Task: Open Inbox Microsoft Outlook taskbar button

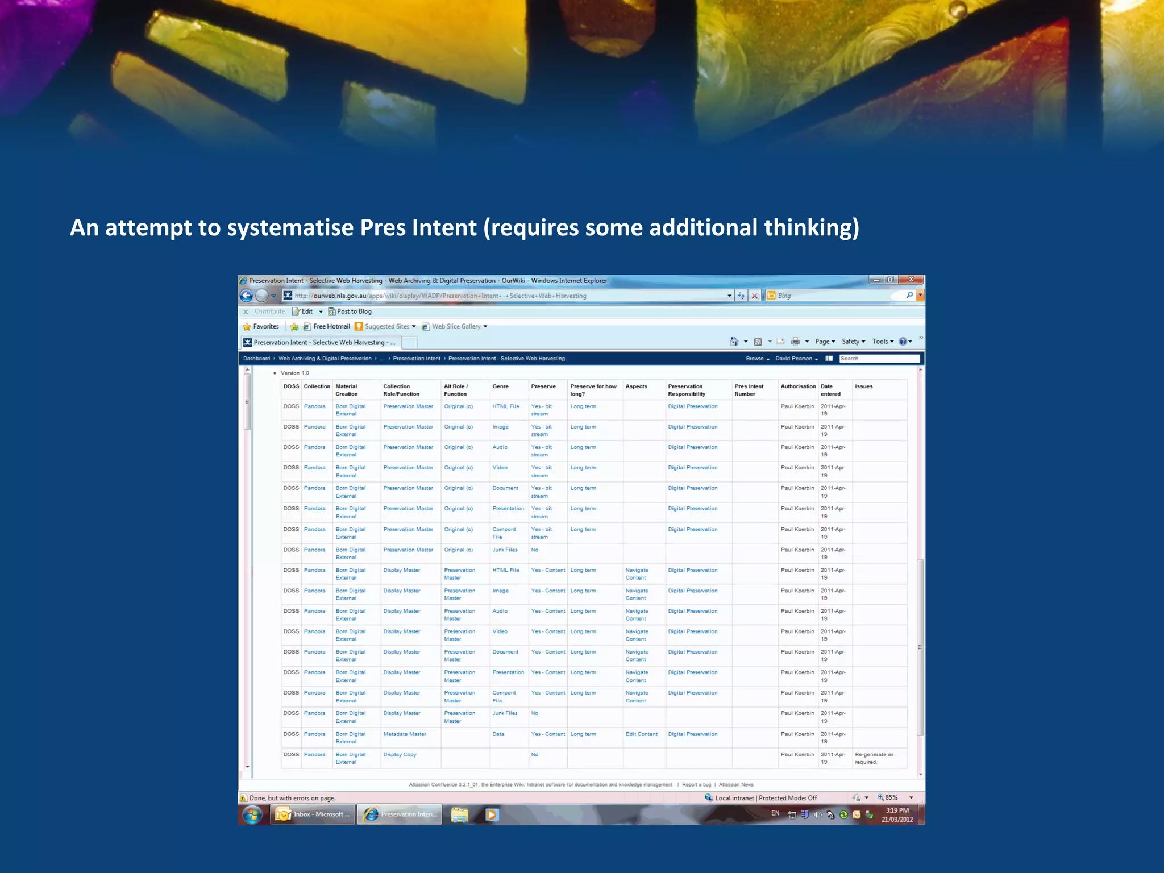Action: click(x=313, y=814)
